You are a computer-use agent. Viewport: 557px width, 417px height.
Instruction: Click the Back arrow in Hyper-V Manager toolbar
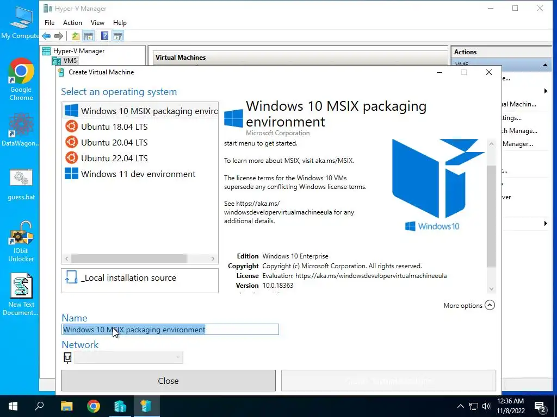click(x=46, y=36)
